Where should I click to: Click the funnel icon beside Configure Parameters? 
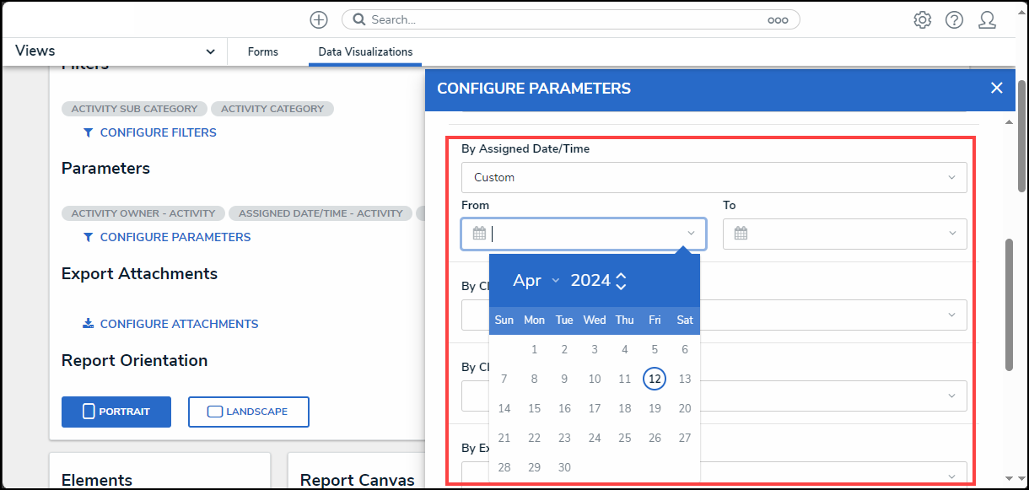pyautogui.click(x=88, y=237)
